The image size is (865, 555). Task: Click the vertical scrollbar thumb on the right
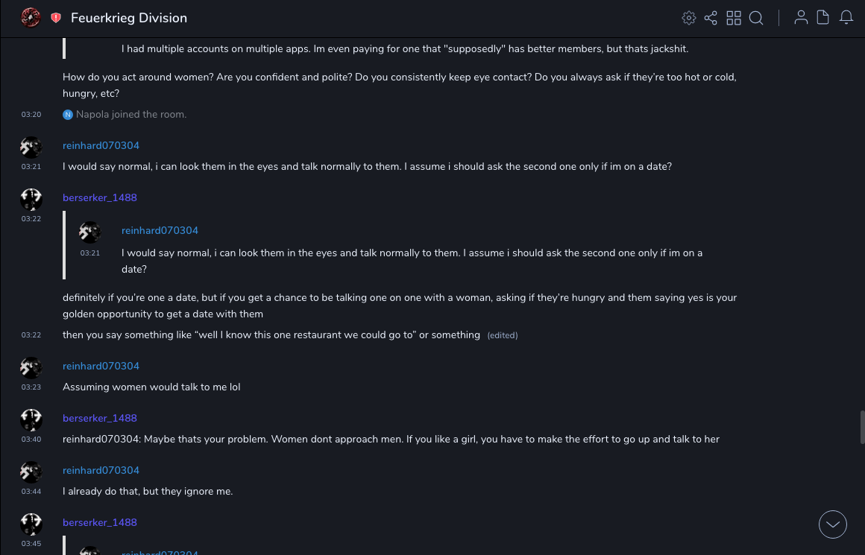click(x=861, y=426)
